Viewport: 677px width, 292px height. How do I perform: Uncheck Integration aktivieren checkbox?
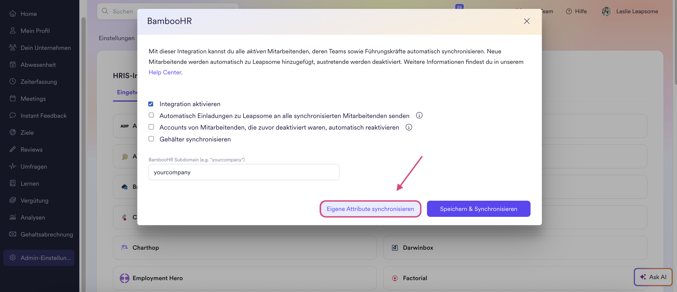(x=151, y=104)
